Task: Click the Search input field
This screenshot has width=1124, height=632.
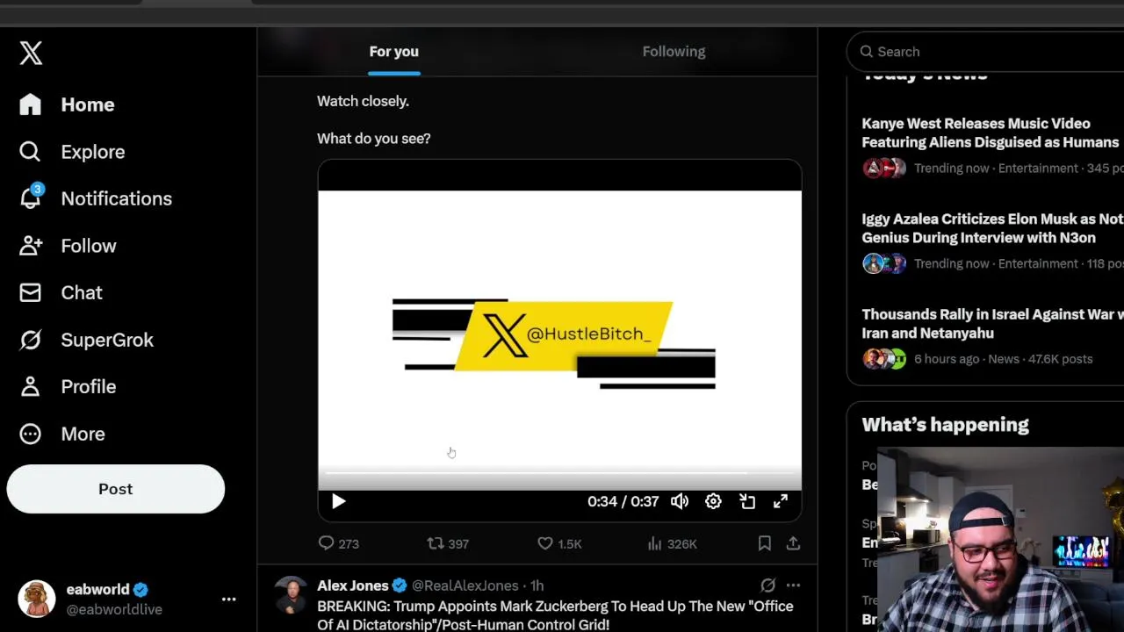Action: (985, 52)
